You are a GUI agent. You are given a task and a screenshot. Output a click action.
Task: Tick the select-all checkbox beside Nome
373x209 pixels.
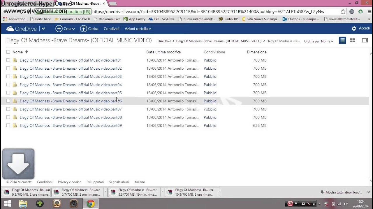click(x=8, y=52)
